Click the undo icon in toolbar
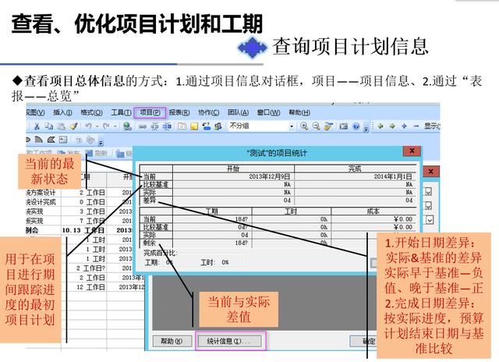Viewport: 499px width, 362px height. 87,126
